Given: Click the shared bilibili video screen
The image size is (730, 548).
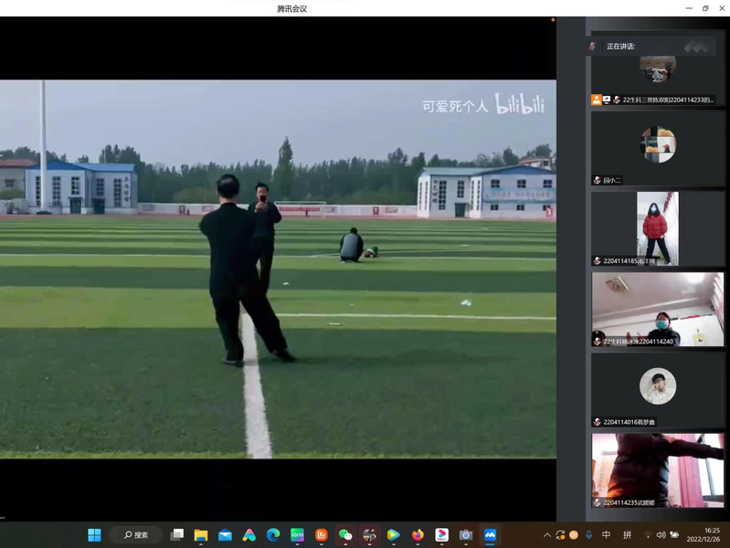Looking at the screenshot, I should [278, 269].
